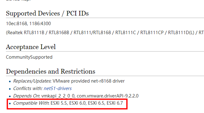Screen dimensions: 204x113
Task: Click the Compatible With label
Action: pyautogui.click(x=31, y=103)
